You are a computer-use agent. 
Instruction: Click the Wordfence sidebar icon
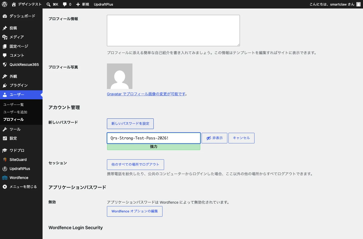5,178
